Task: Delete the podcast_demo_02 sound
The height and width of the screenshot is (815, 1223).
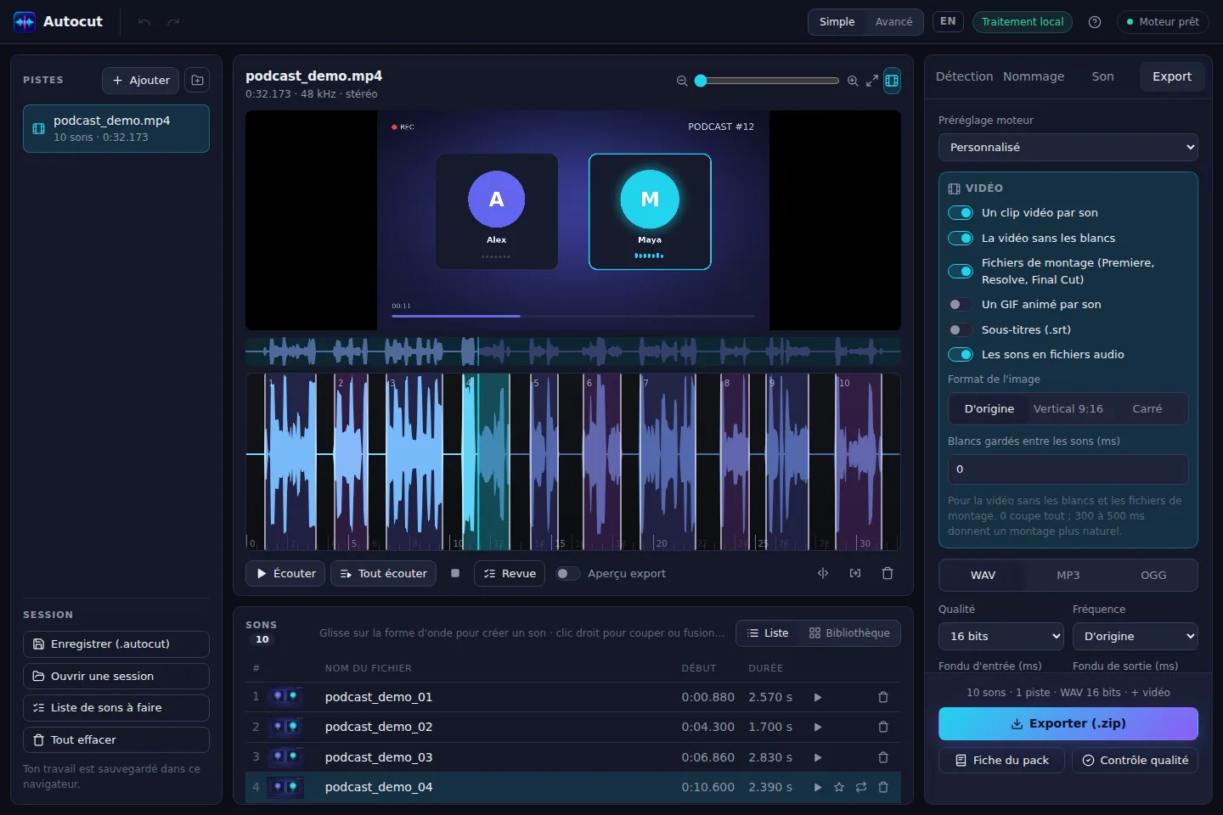Action: pyautogui.click(x=883, y=727)
